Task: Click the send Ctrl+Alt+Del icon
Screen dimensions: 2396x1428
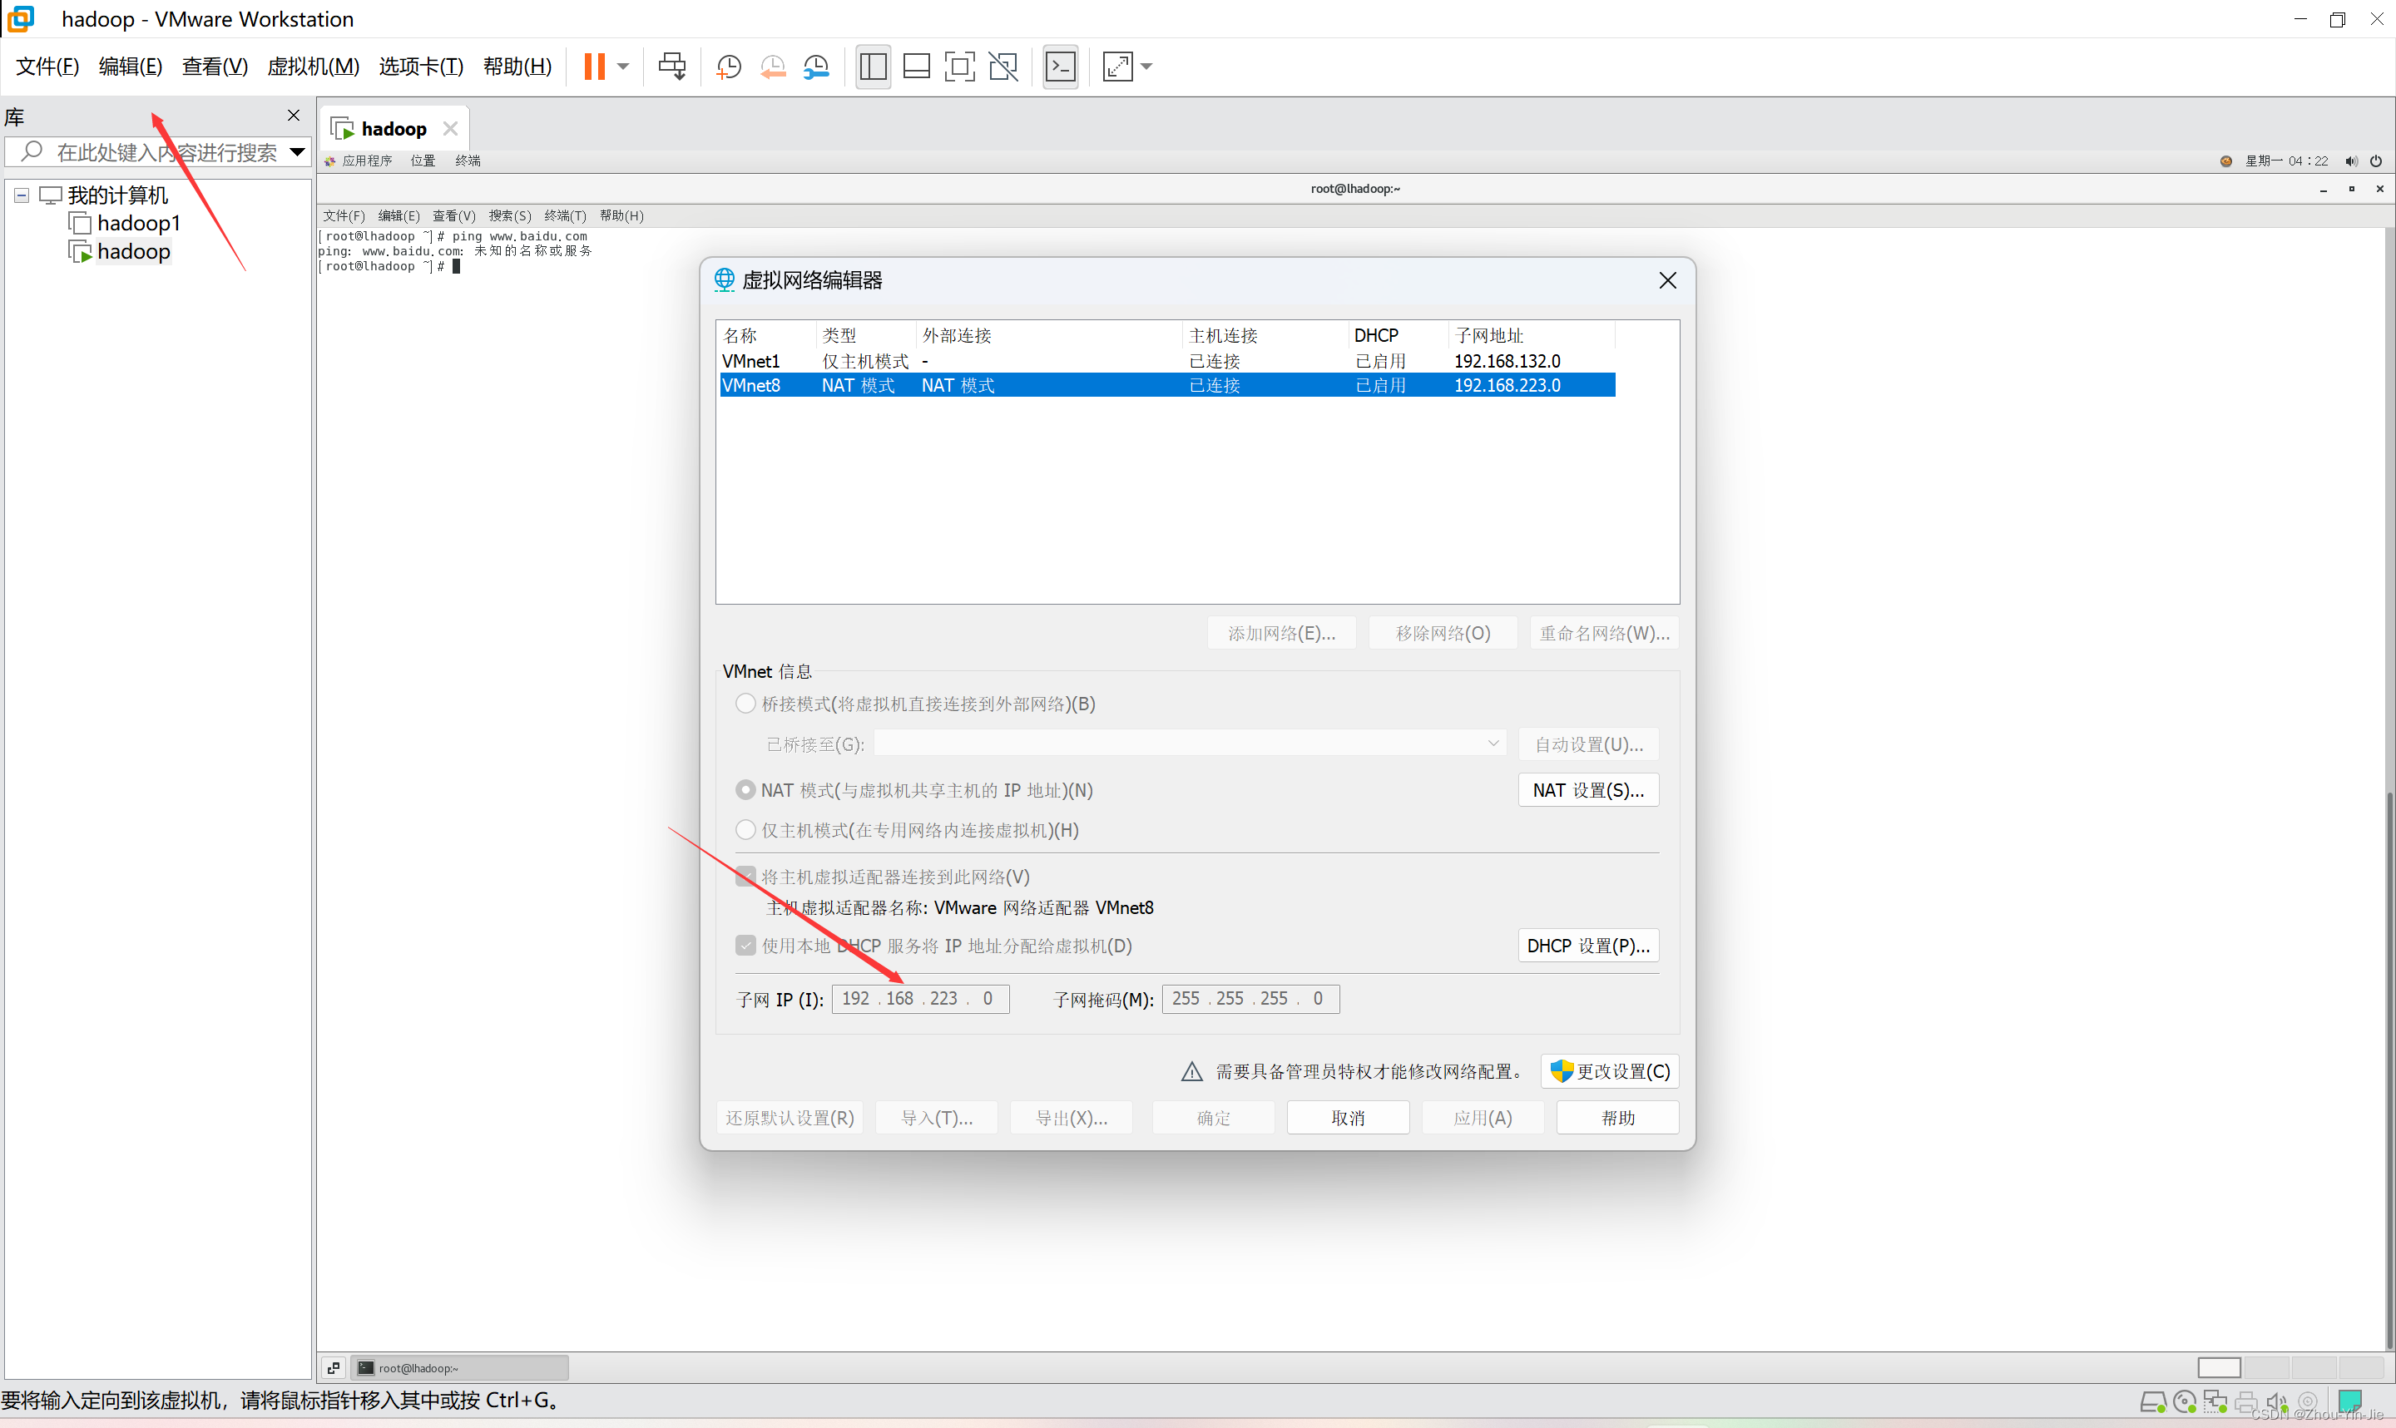Action: (671, 67)
